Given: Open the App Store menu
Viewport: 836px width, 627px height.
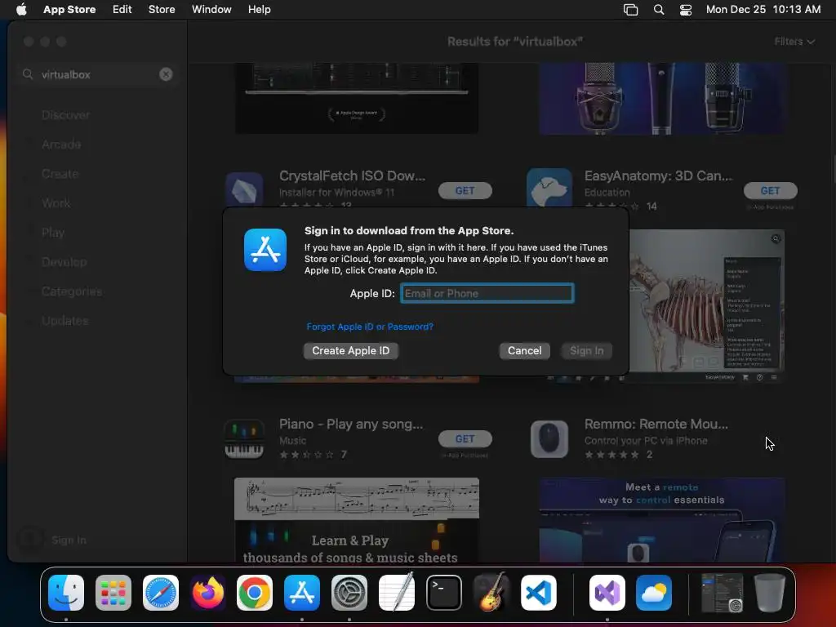Looking at the screenshot, I should click(x=69, y=10).
